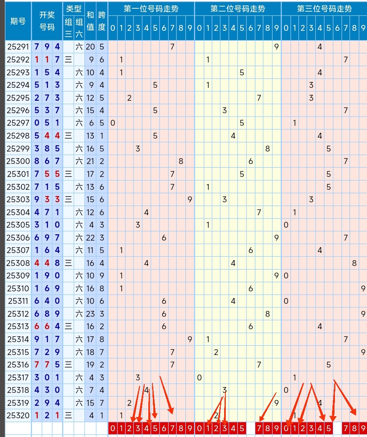Click second-position trend 8 in row 25299
Image resolution: width=367 pixels, height=437 pixels.
click(x=268, y=149)
